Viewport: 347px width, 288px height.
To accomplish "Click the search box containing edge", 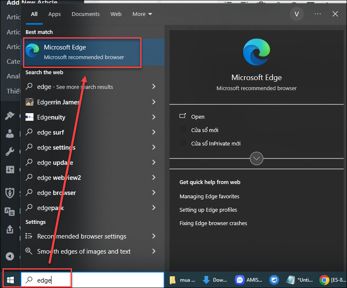I will click(x=92, y=280).
